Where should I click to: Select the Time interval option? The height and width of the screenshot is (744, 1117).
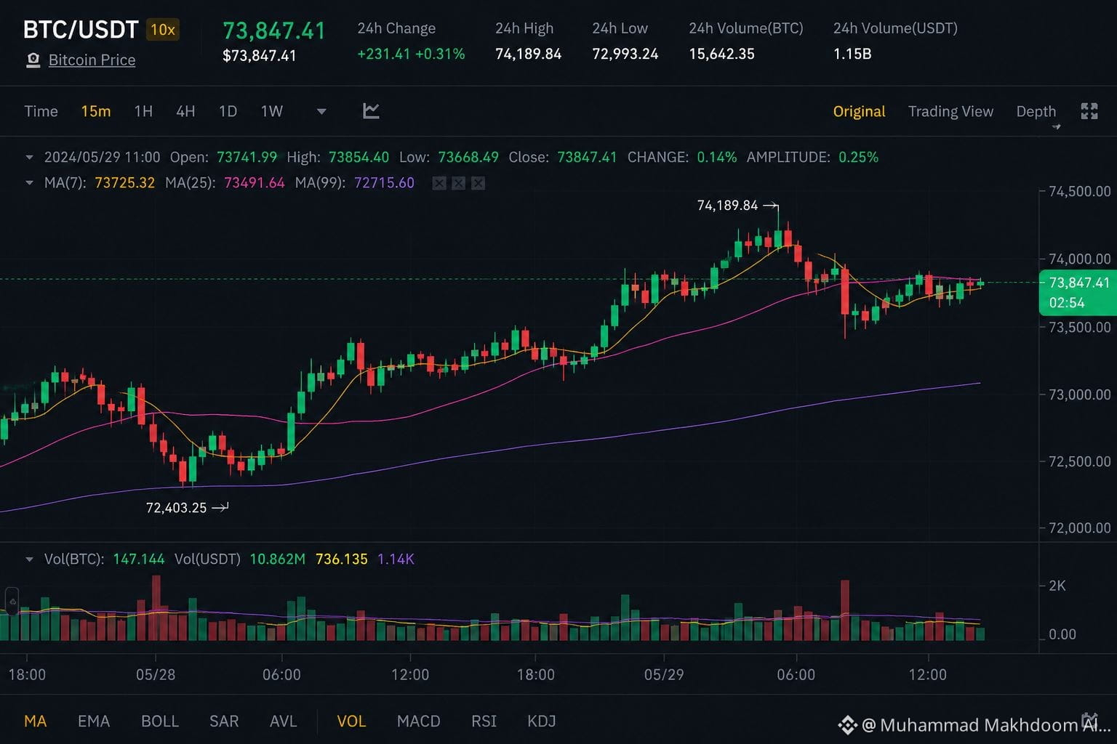(41, 111)
